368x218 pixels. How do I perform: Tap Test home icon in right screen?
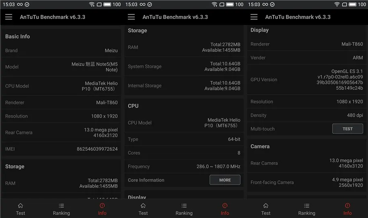point(266,206)
